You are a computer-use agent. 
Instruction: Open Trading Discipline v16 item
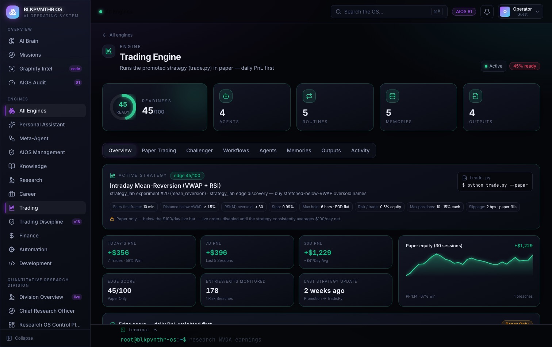point(45,222)
